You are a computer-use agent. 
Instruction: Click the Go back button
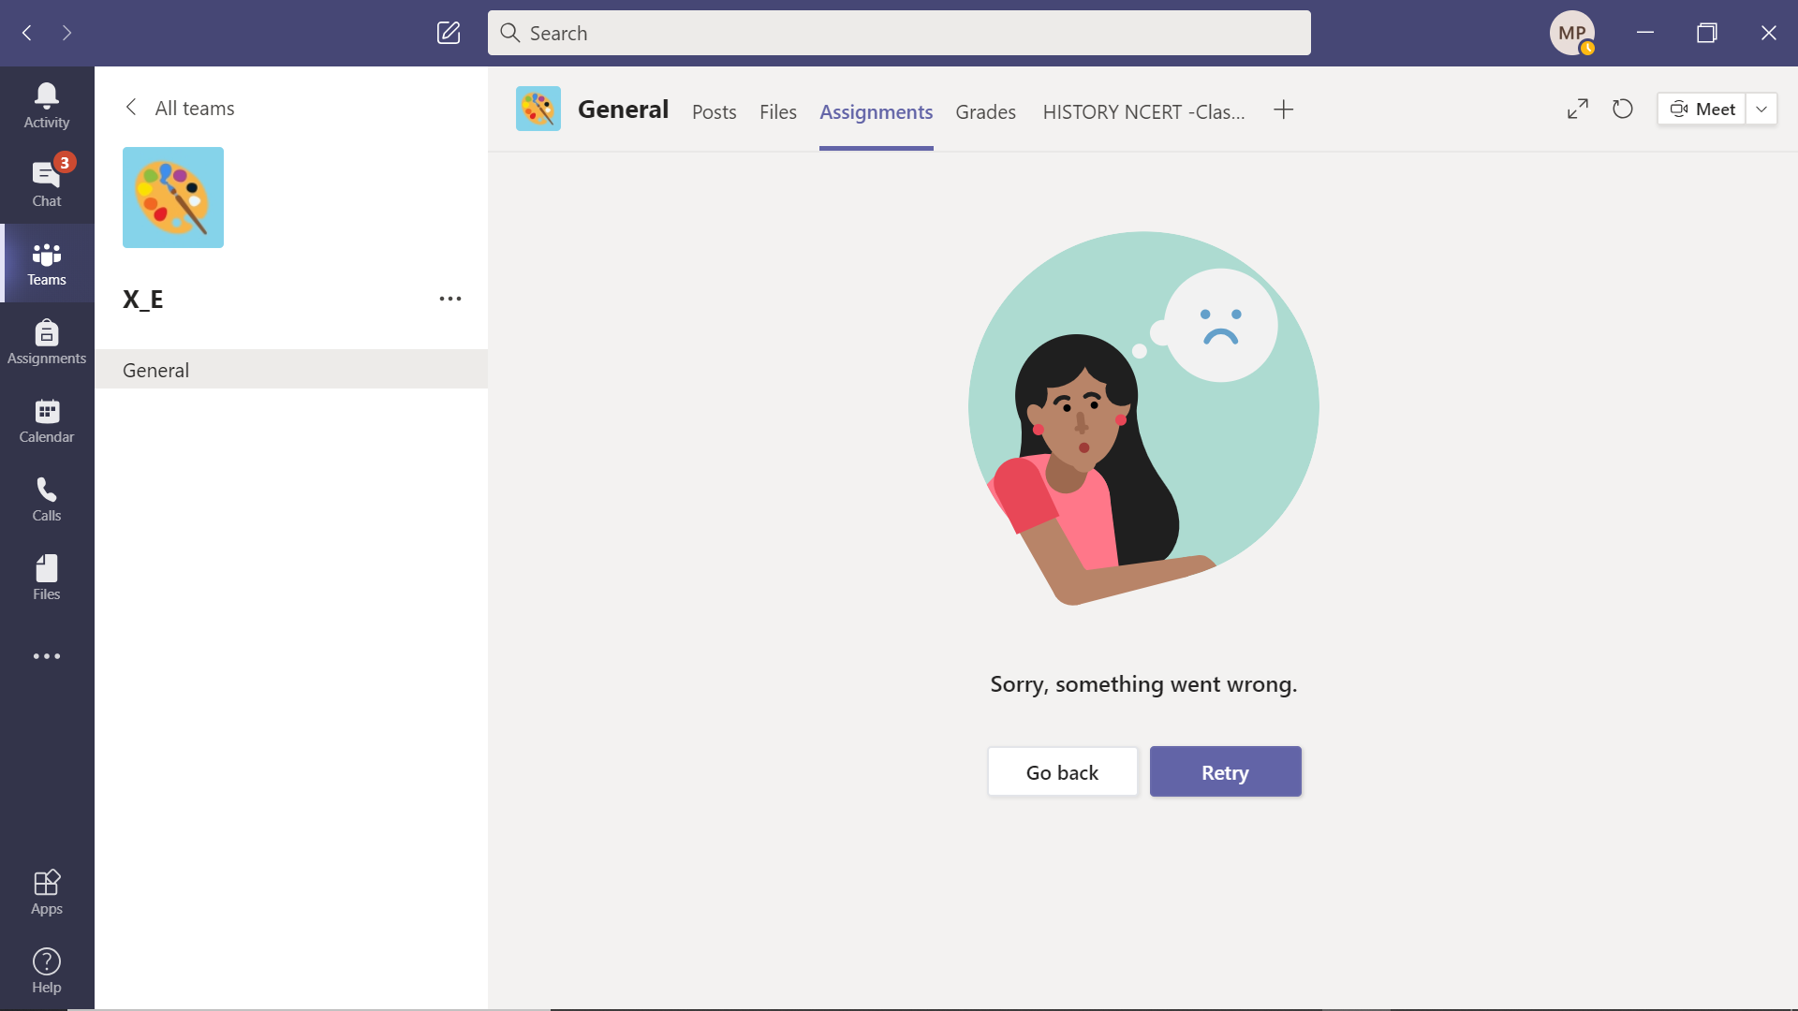(x=1062, y=772)
